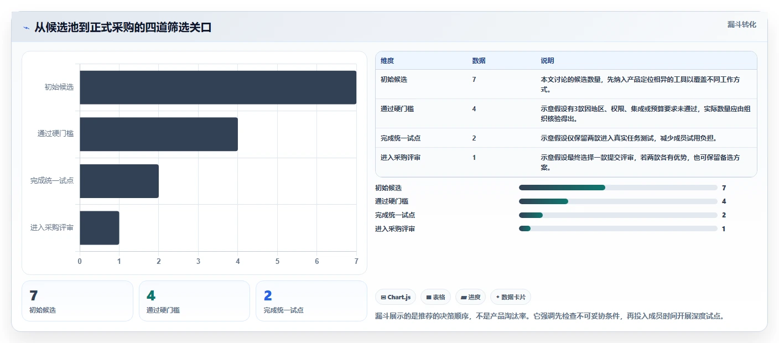Select the 完成统一试点 bar in the chart
This screenshot has height=343, width=779.
119,181
